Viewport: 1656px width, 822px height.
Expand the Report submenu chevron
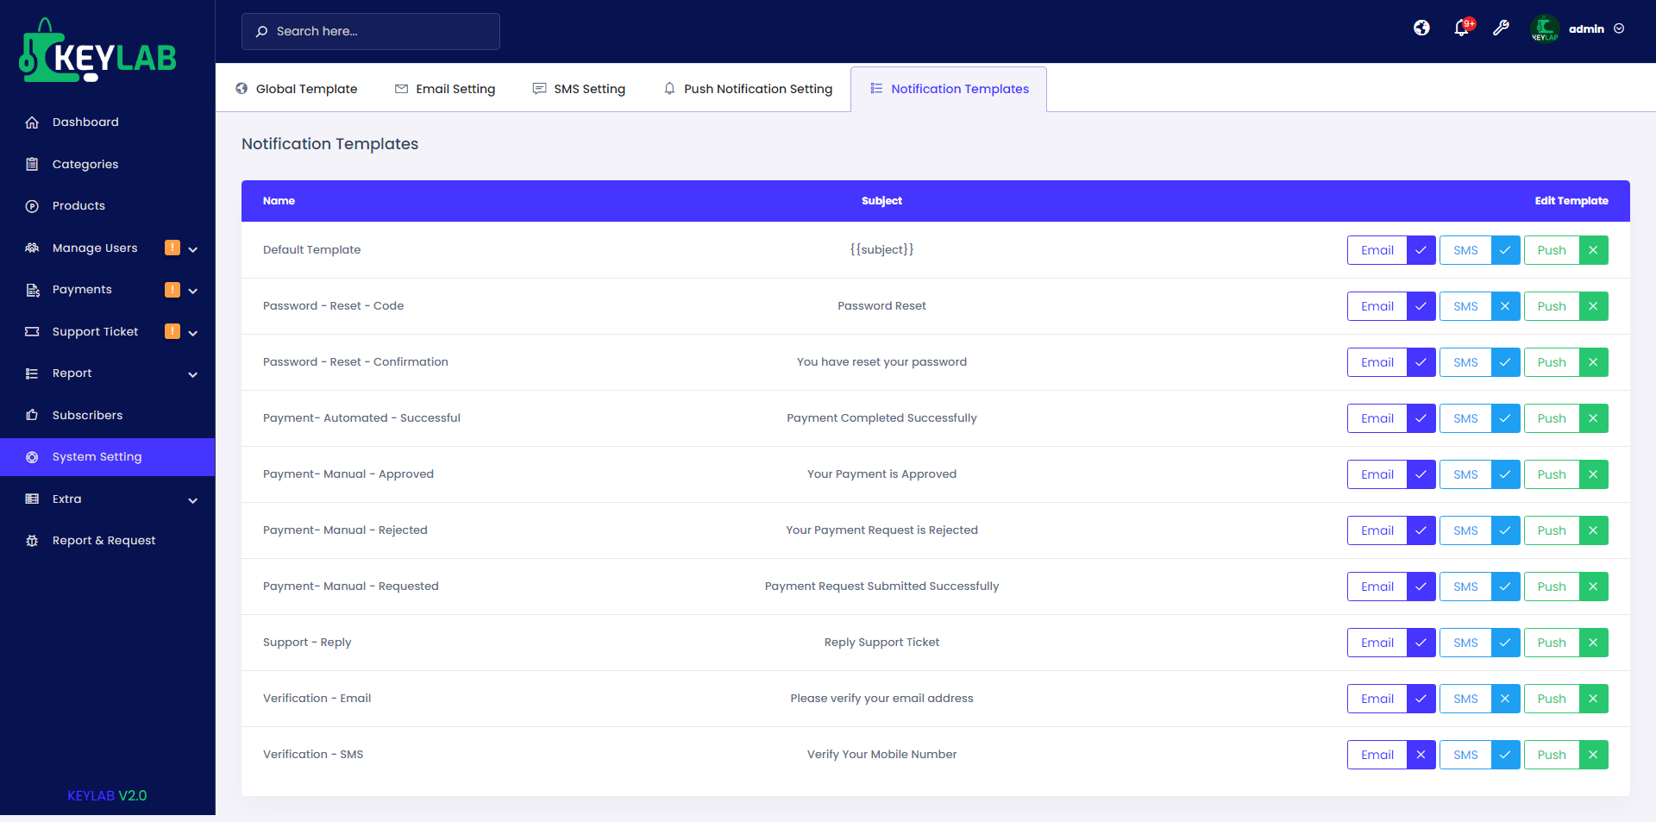pos(193,374)
